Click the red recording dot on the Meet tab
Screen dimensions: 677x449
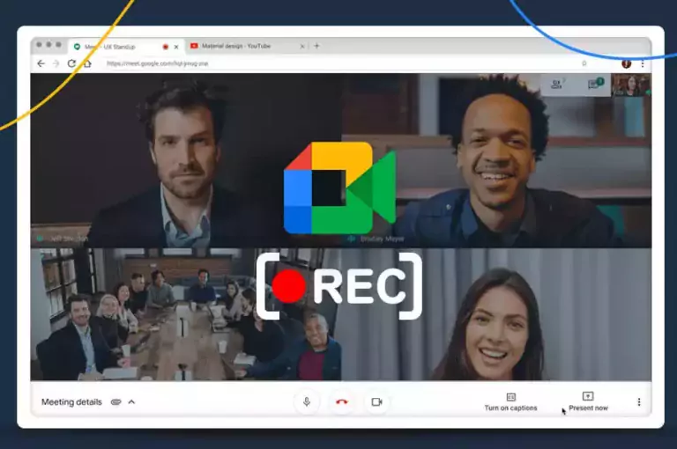(x=166, y=47)
